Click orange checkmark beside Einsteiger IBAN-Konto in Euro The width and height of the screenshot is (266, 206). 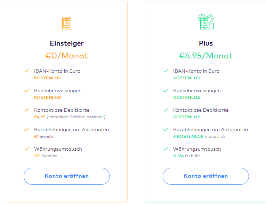(x=26, y=71)
